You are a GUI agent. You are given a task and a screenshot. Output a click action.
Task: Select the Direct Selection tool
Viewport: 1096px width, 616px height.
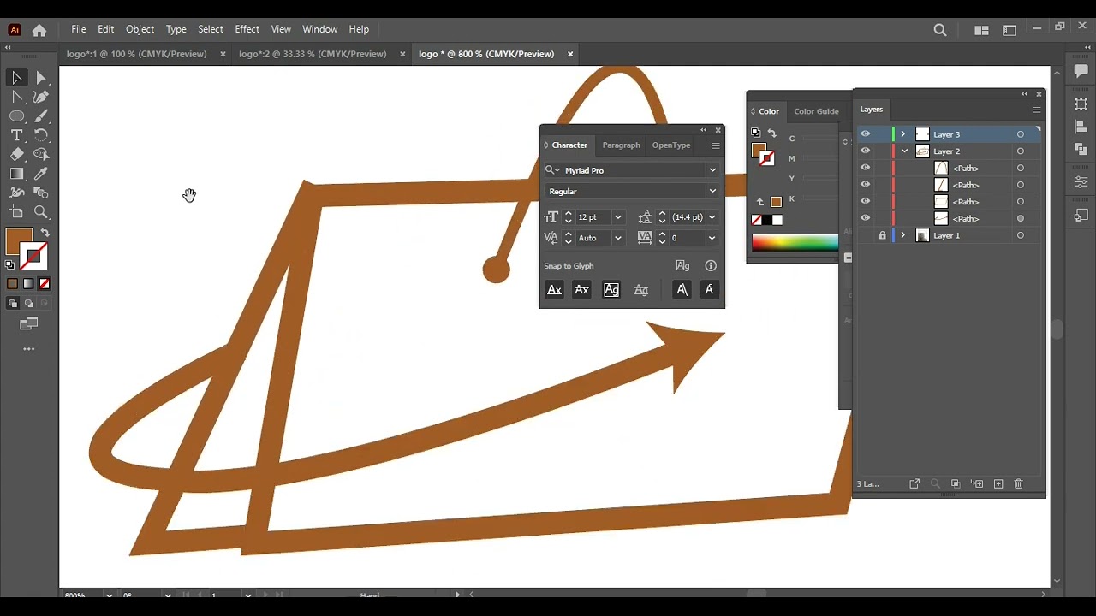[41, 78]
